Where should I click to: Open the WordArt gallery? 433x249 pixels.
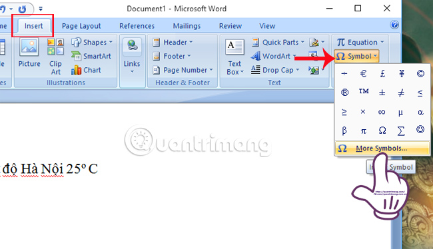tap(273, 56)
